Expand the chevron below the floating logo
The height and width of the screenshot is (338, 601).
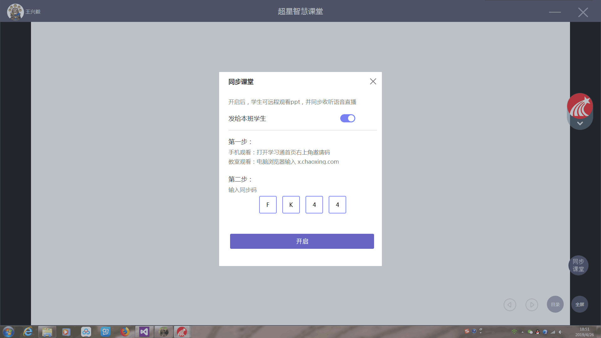580,124
